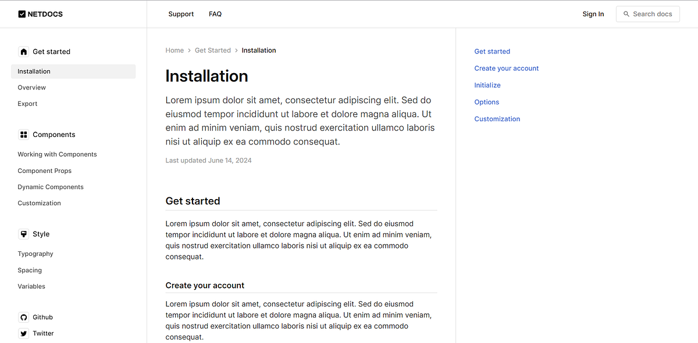
Task: Open the Export page from the sidebar
Action: [27, 103]
